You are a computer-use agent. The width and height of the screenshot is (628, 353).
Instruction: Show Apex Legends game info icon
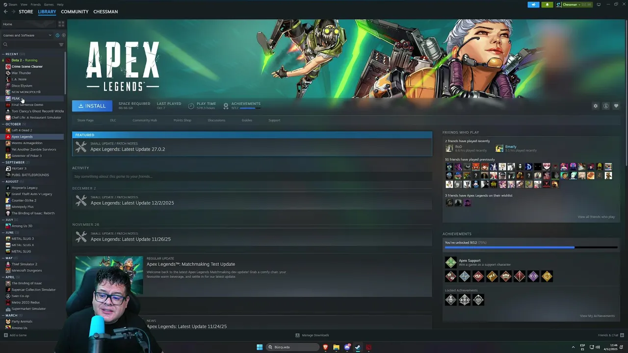point(606,106)
